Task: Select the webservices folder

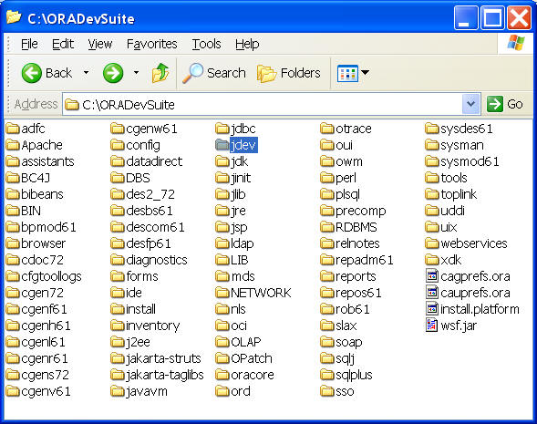Action: point(466,243)
